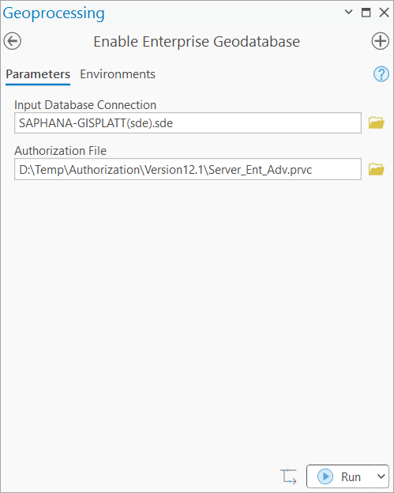Expand the Run button dropdown arrow
This screenshot has height=493, width=394.
(381, 476)
